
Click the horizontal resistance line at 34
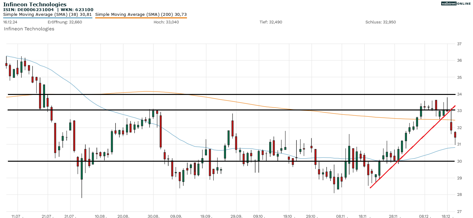coord(222,94)
